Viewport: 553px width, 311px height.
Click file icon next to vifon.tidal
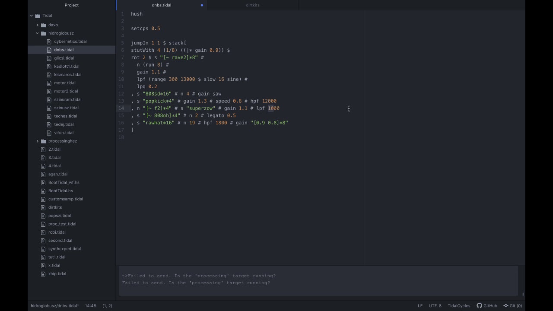[49, 133]
